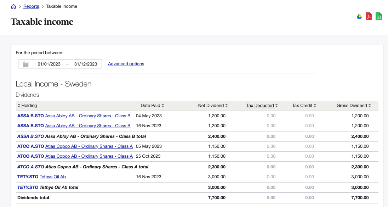Click ASSA B.STO ticker in 04 May row
Viewport: 388px width, 207px height.
(30, 116)
